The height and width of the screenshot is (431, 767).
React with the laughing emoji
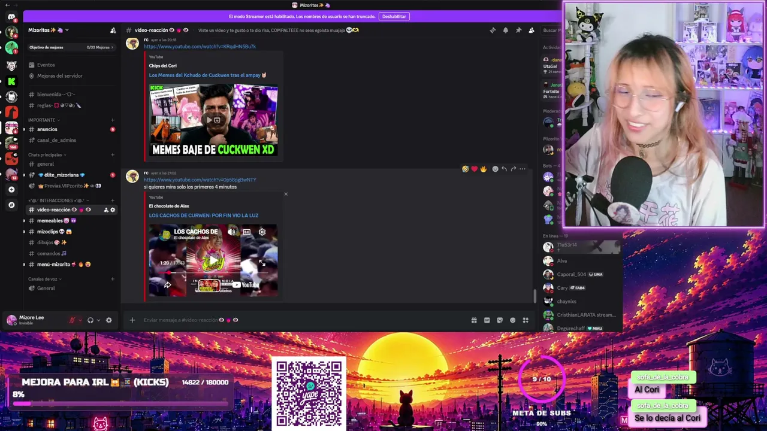[465, 169]
